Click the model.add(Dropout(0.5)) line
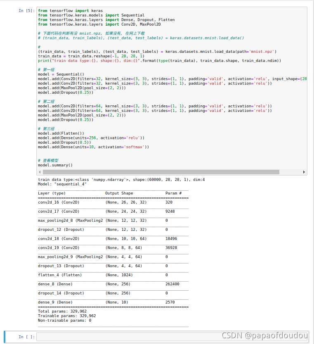Image resolution: width=314 pixels, height=344 pixels. 64,142
